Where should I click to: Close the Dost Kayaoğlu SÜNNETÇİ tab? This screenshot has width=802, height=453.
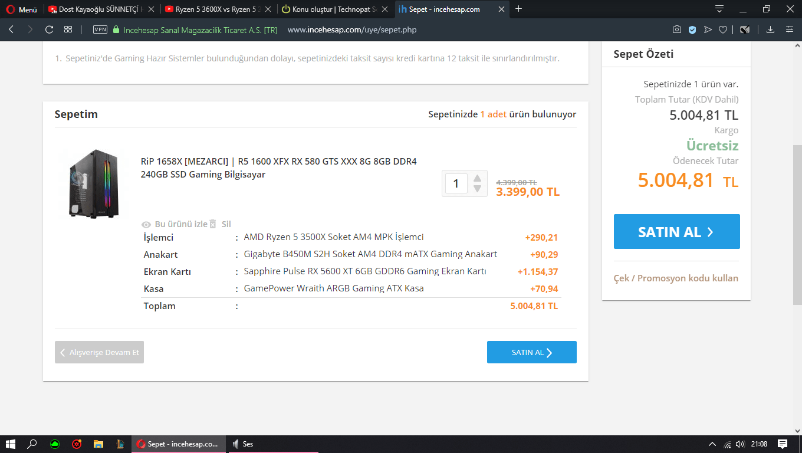[152, 9]
